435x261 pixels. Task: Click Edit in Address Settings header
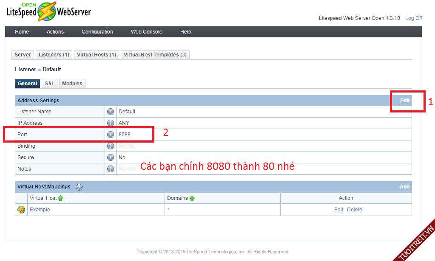405,101
